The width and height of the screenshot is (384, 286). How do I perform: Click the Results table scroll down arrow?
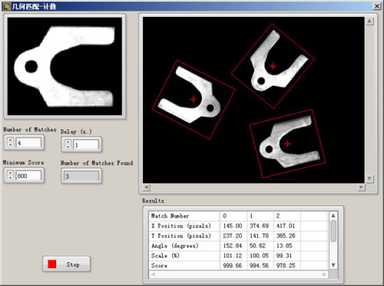coord(333,265)
